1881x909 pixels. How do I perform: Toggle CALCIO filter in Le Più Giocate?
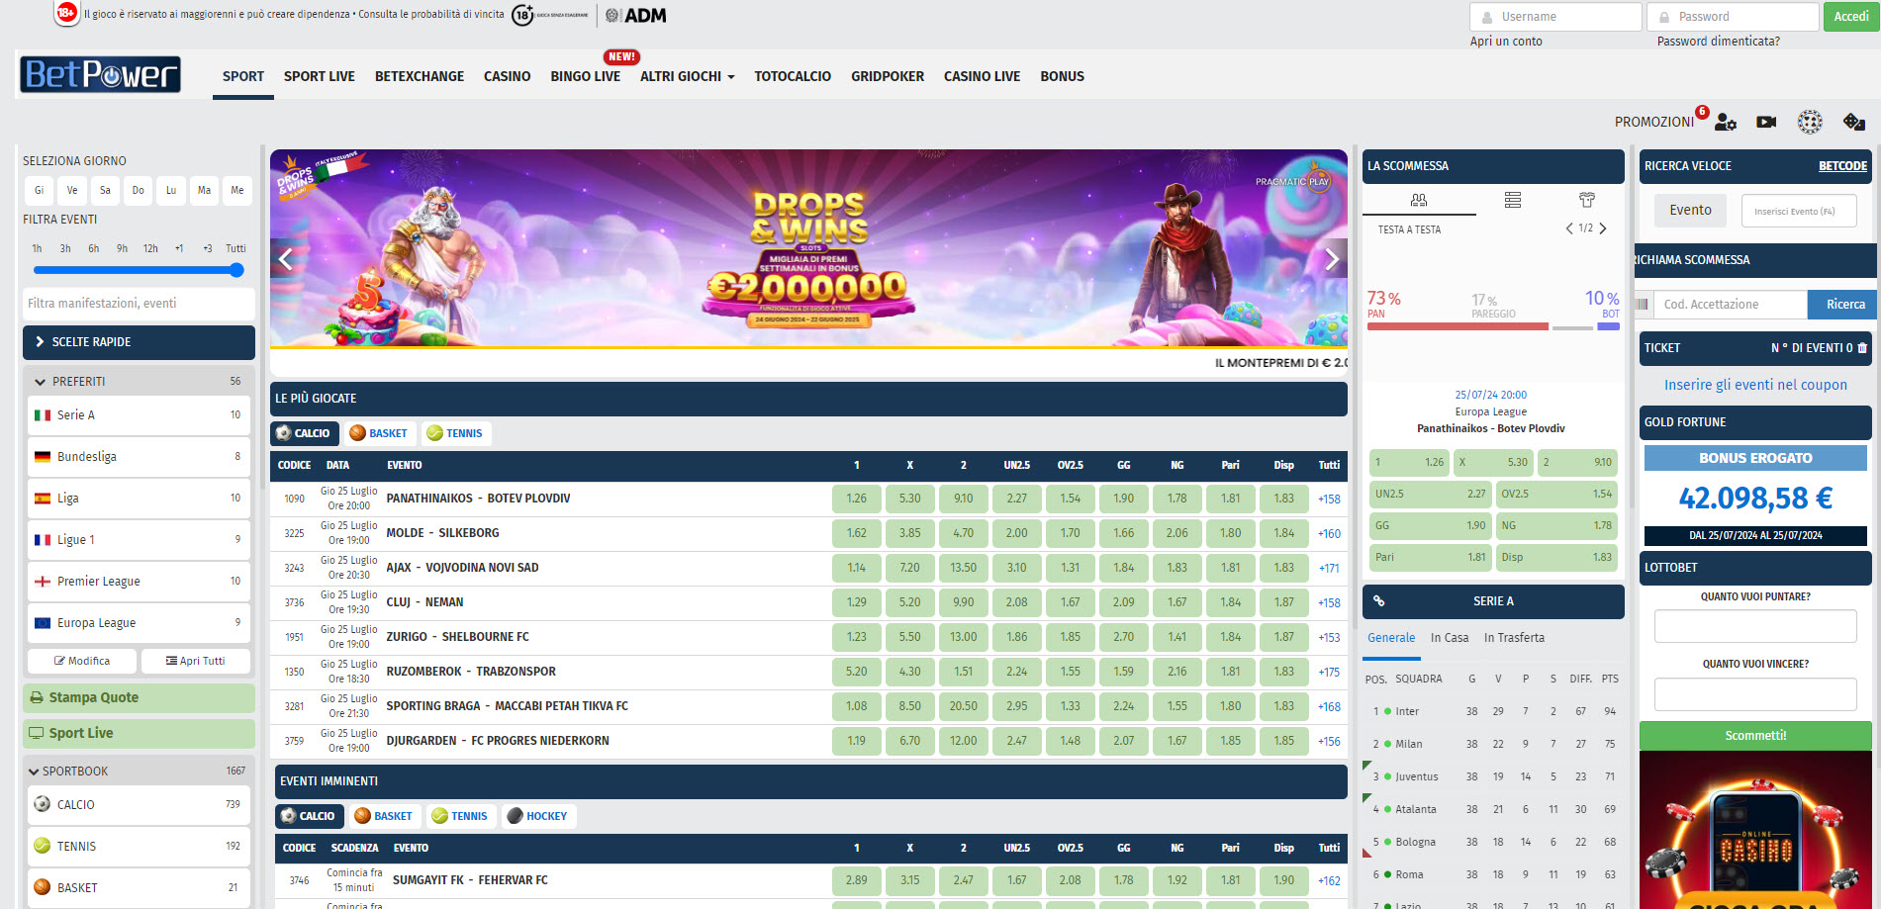coord(305,433)
